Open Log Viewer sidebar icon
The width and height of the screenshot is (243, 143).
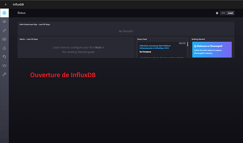point(4,57)
